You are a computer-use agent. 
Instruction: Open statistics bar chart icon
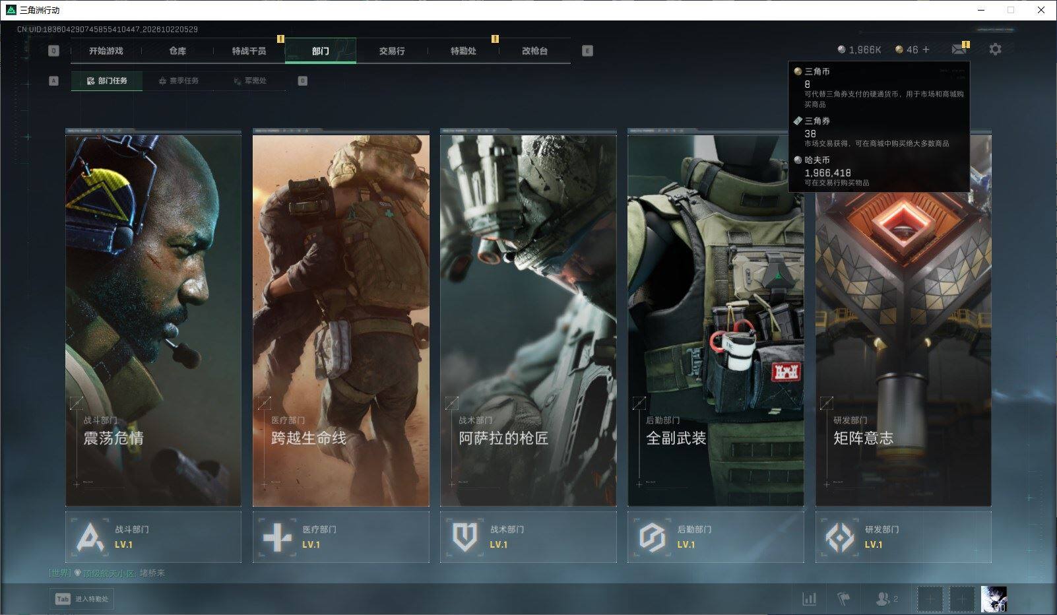(809, 599)
